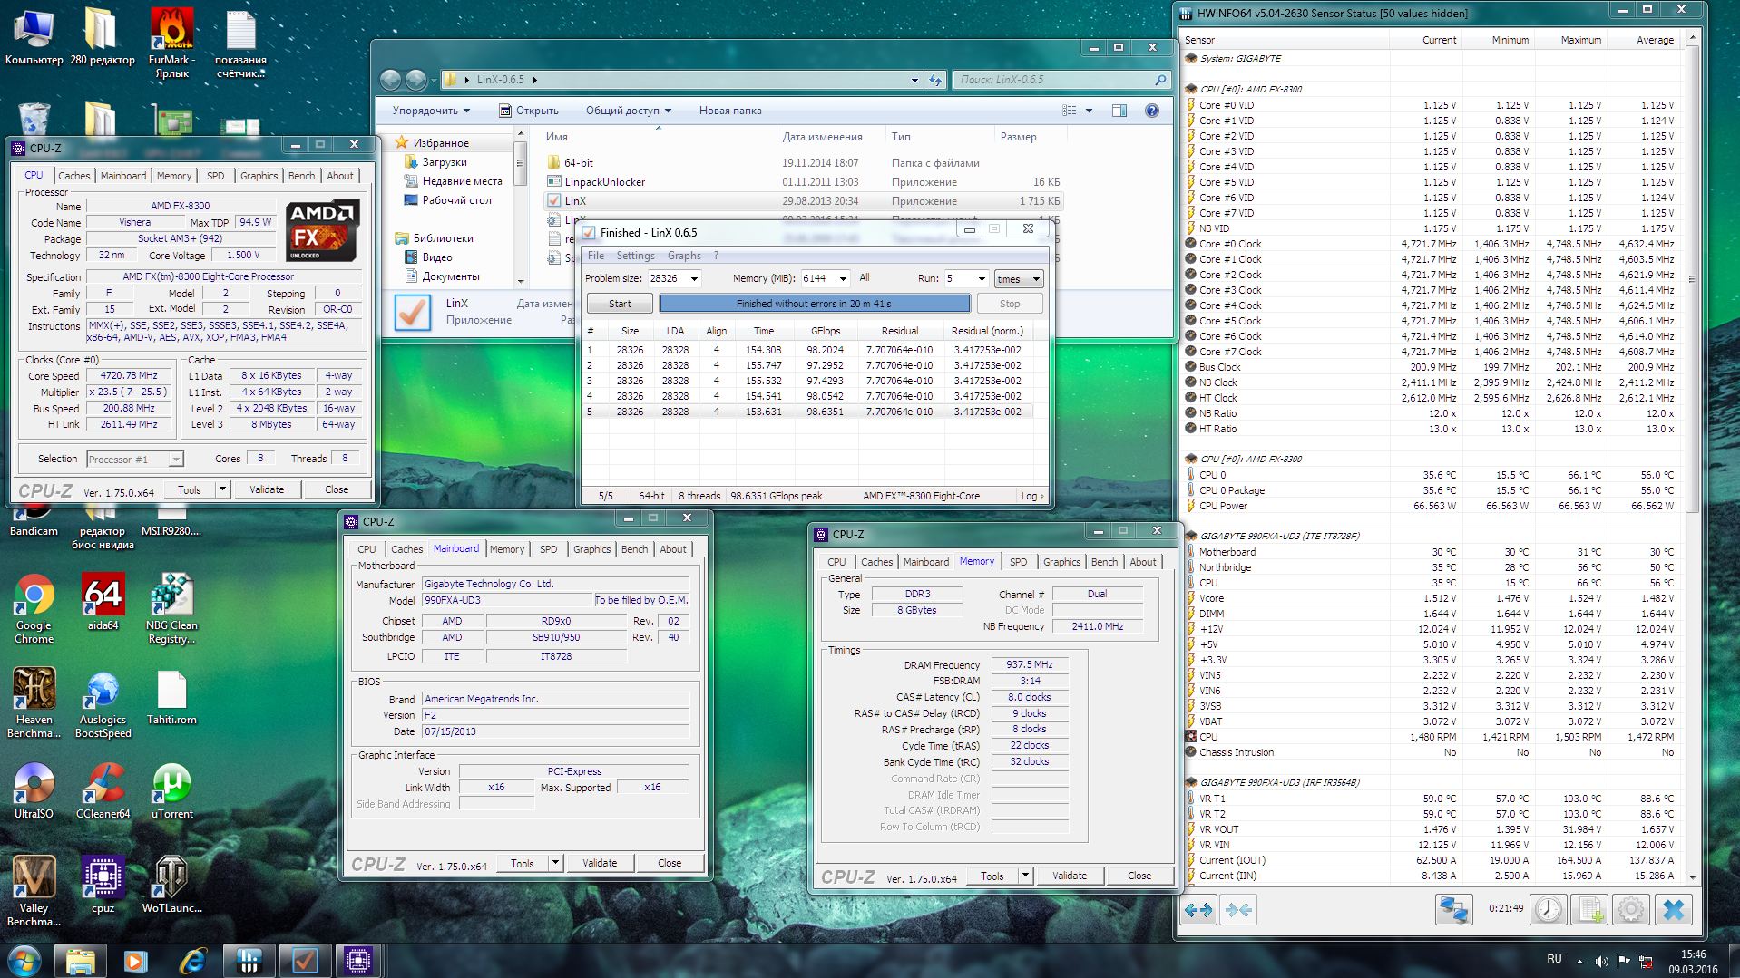Viewport: 1740px width, 978px height.
Task: Open Windows Start menu orb
Action: pyautogui.click(x=24, y=960)
